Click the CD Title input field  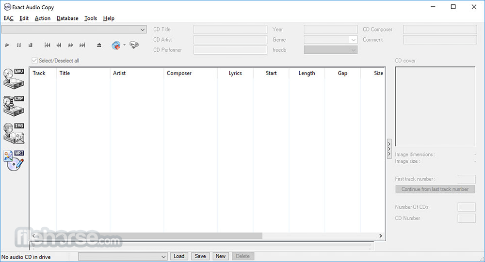coord(230,30)
